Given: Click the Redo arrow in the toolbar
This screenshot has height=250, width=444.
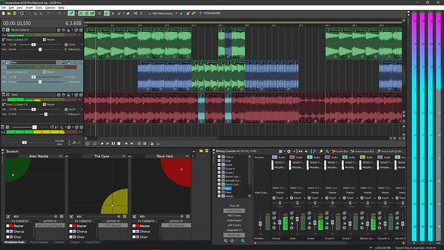Looking at the screenshot, I should point(59,13).
